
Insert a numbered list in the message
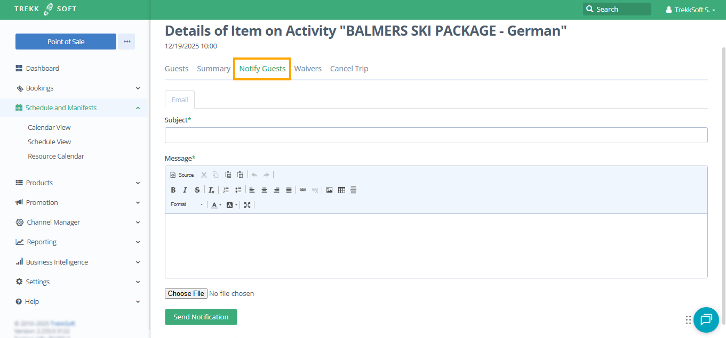[x=226, y=190]
